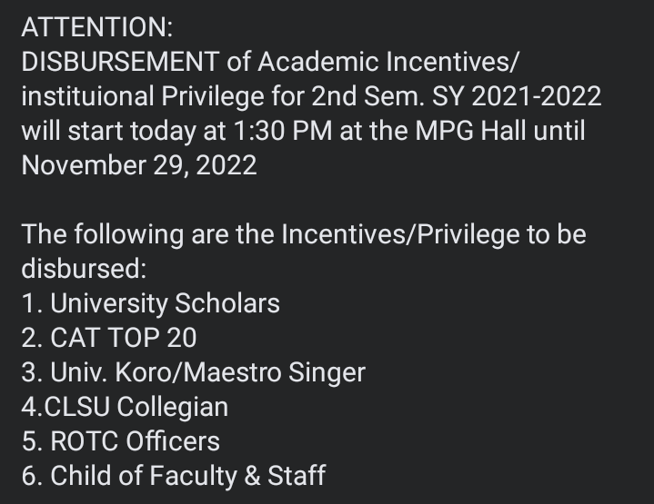Select list item 'ROTC Officers'
The image size is (654, 504).
pos(135,441)
